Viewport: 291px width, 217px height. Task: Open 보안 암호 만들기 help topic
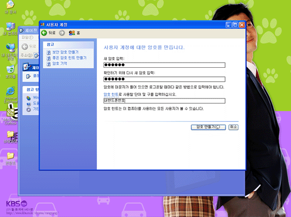(x=65, y=52)
